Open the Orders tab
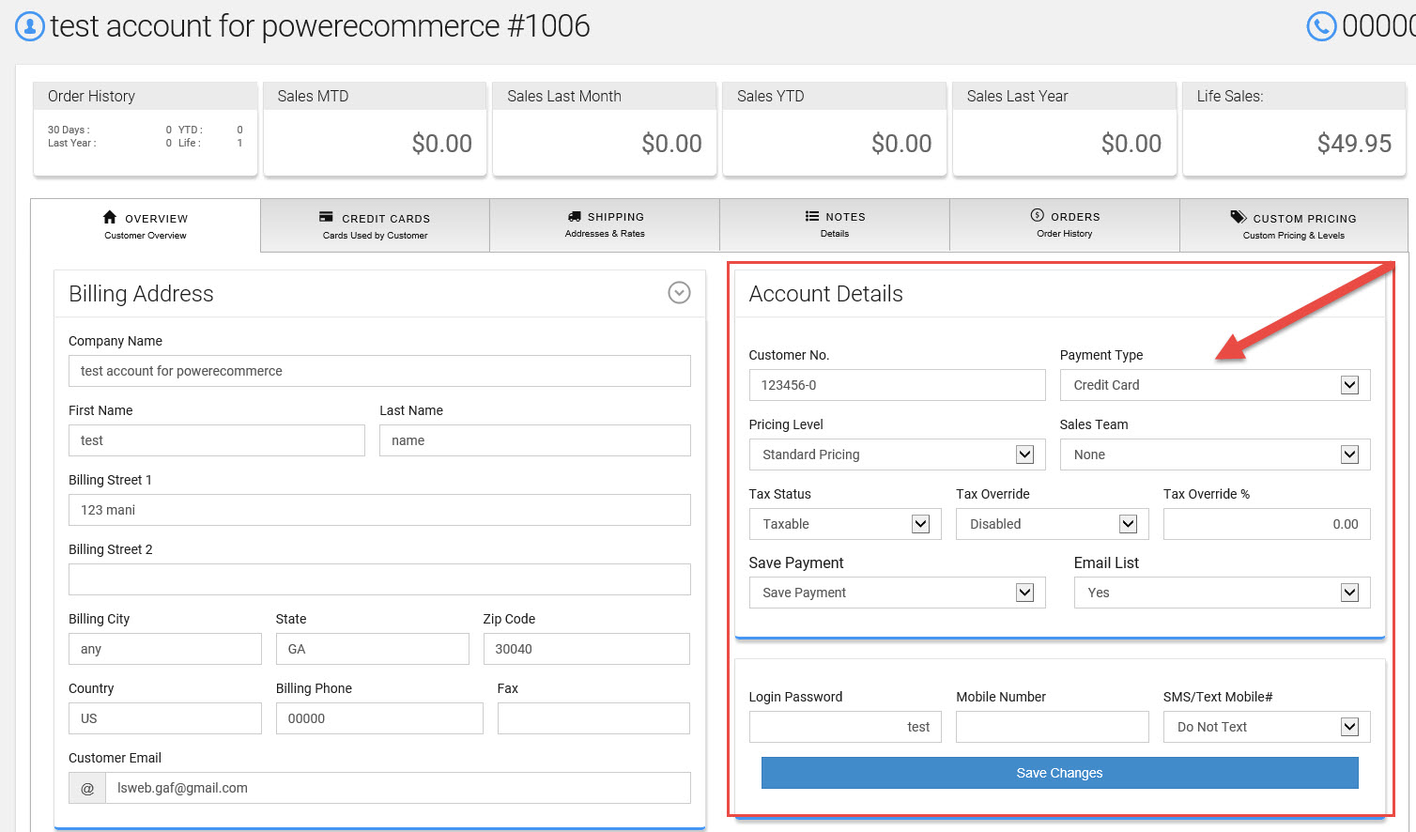The width and height of the screenshot is (1416, 832). tap(1065, 224)
